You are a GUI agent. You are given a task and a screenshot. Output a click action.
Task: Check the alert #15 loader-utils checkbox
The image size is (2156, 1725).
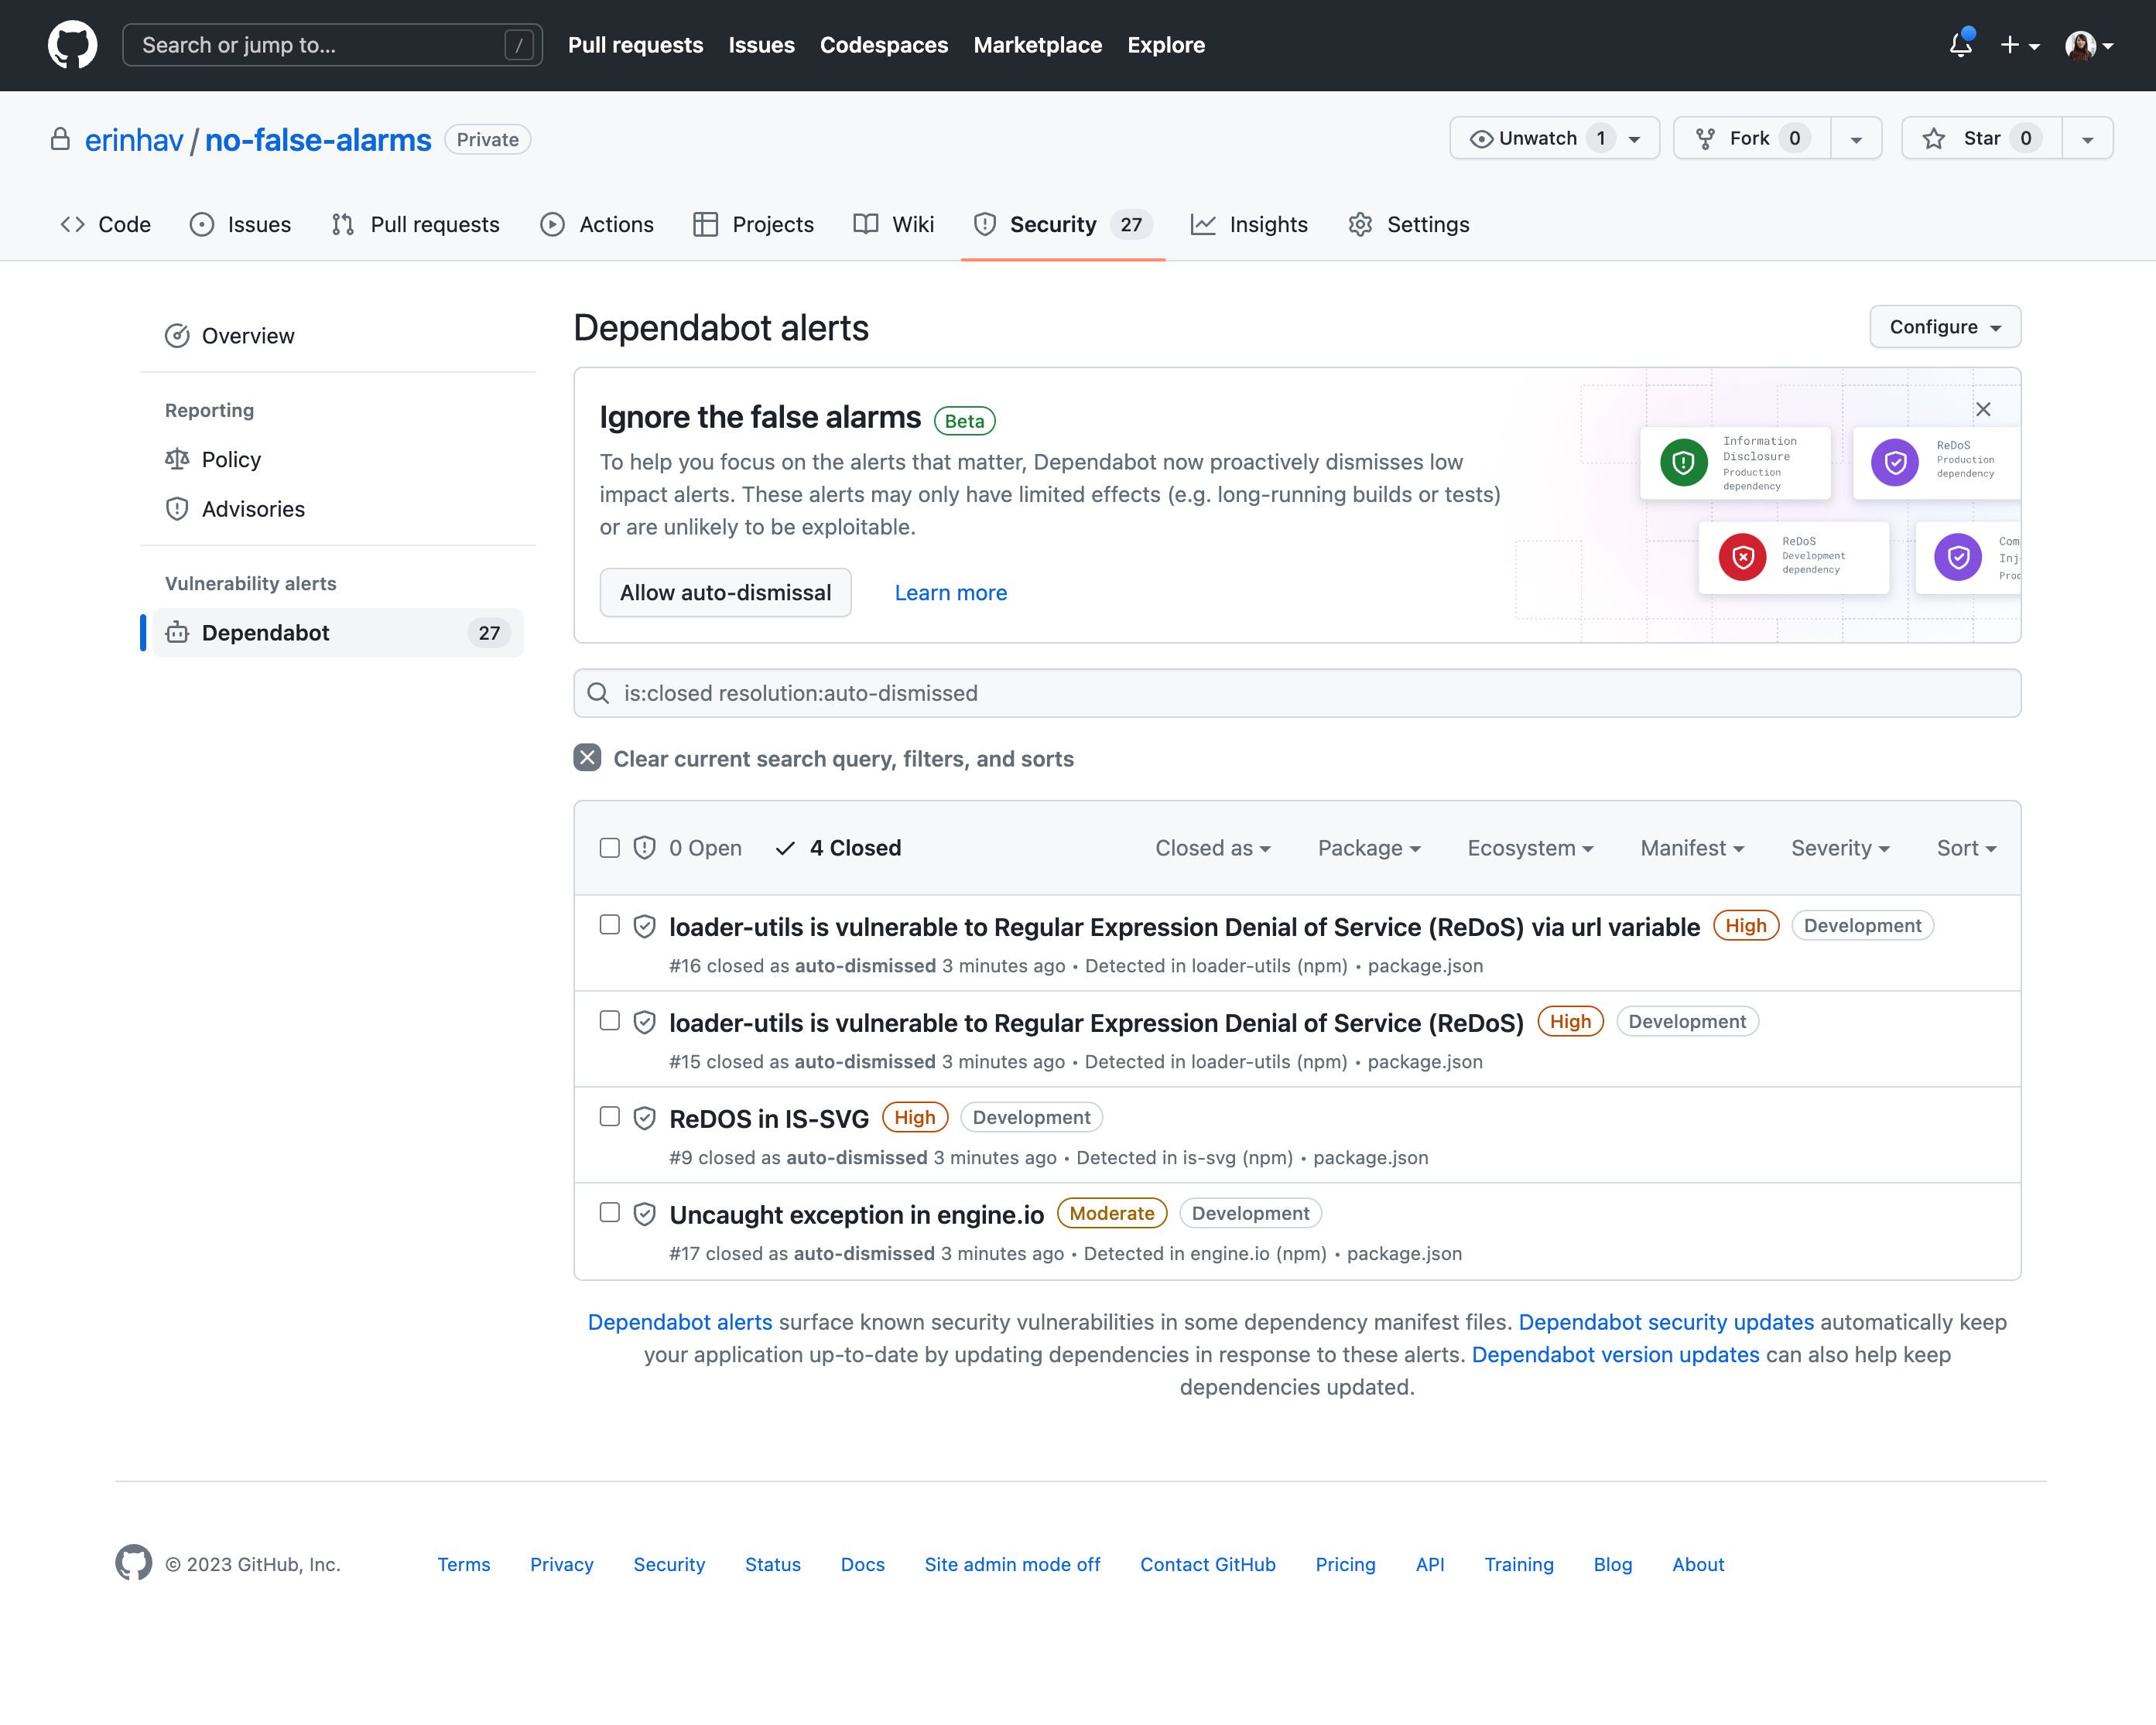pyautogui.click(x=609, y=1020)
